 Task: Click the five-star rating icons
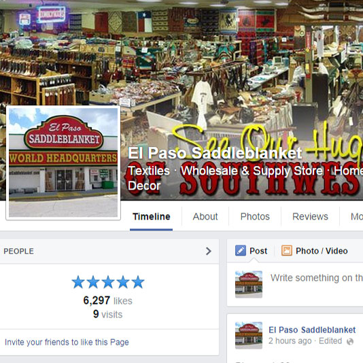pos(108,282)
